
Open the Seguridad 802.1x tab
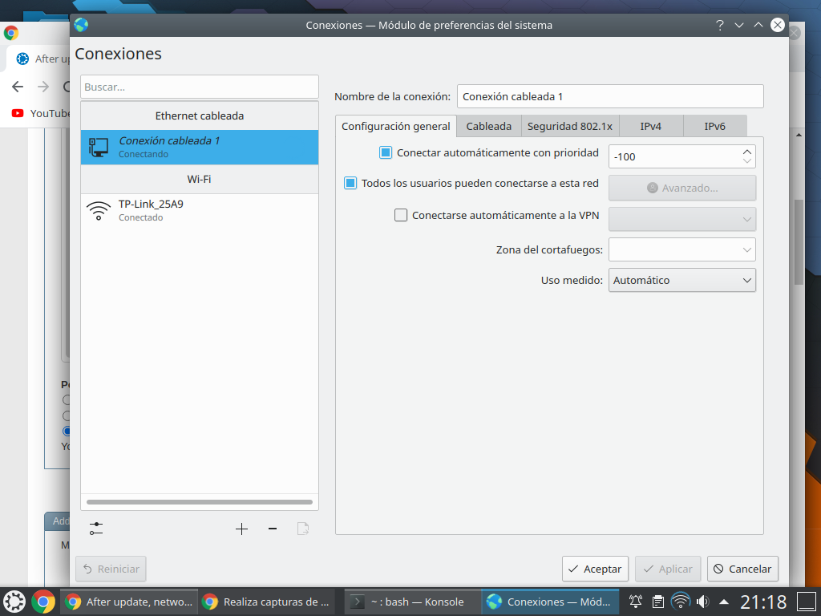click(x=569, y=126)
